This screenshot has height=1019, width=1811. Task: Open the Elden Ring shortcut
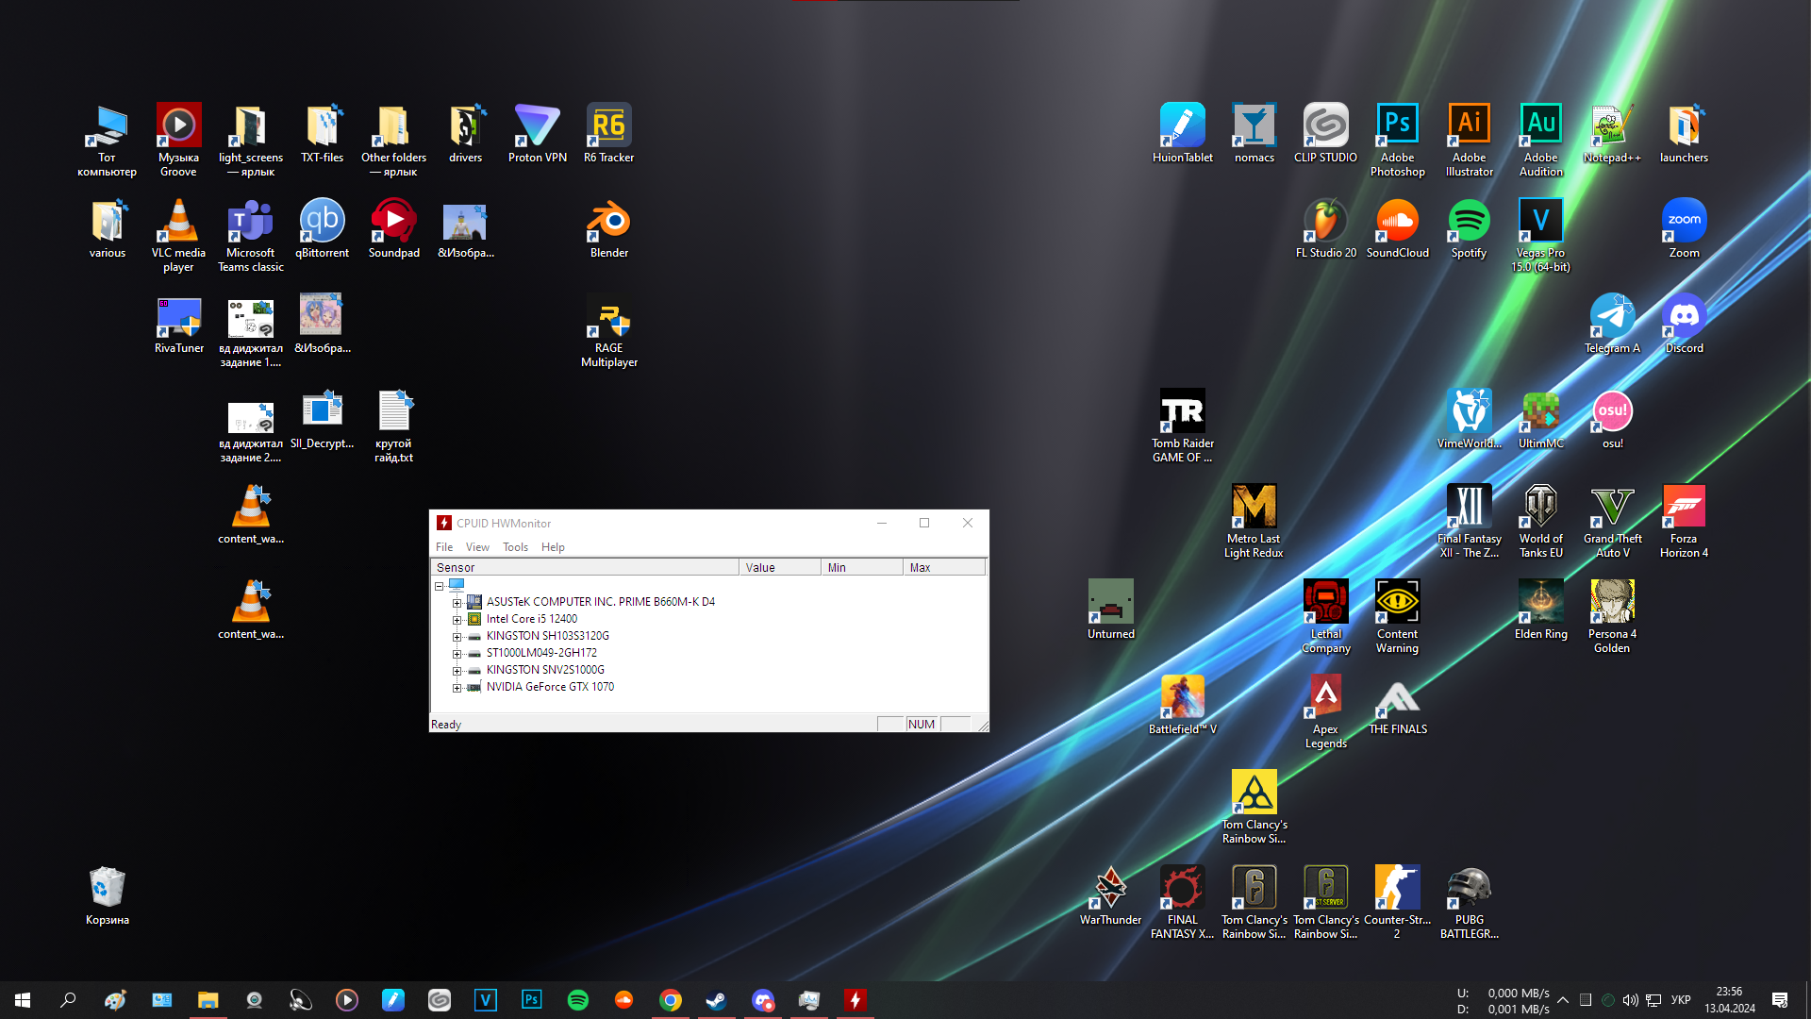(x=1540, y=610)
